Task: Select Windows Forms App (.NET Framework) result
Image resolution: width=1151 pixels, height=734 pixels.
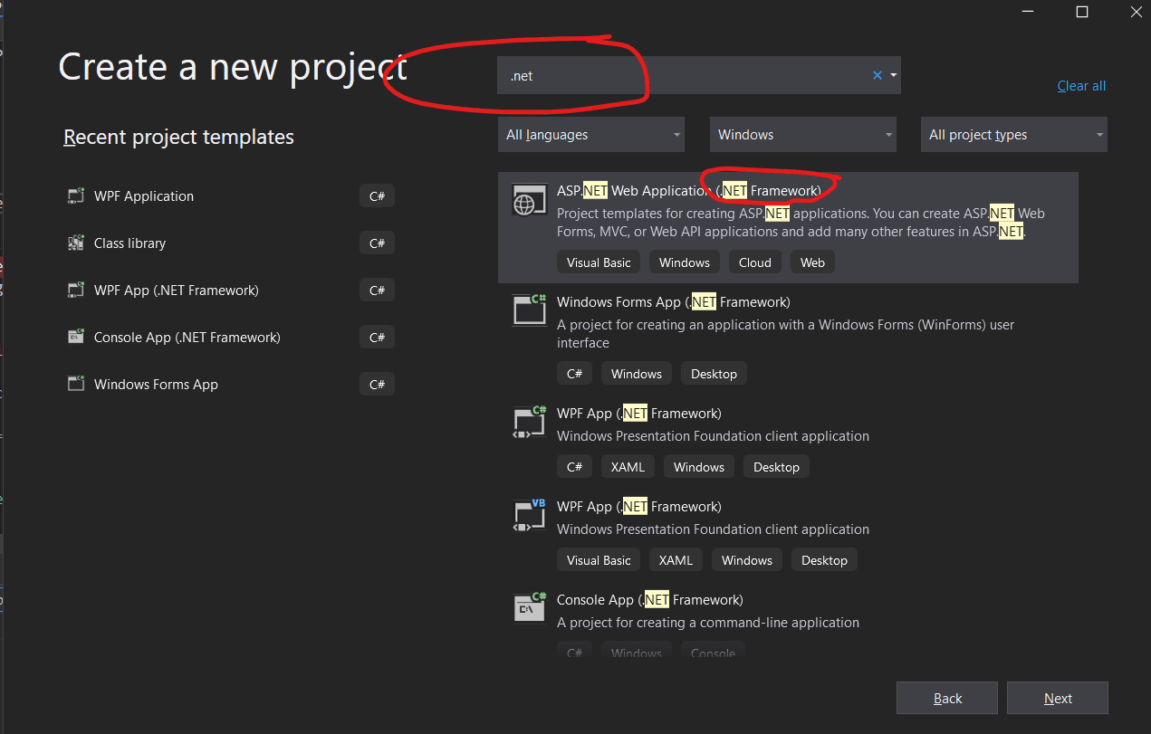Action: (788, 339)
